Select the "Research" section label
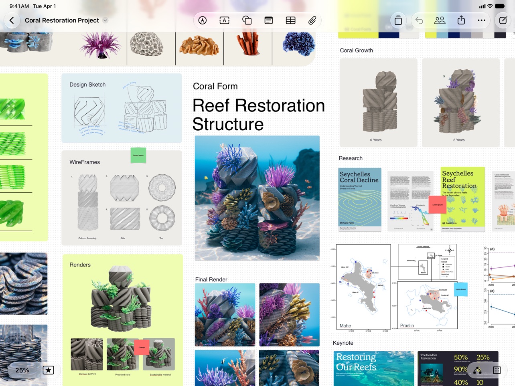Screen dimensions: 515x386 point(351,158)
